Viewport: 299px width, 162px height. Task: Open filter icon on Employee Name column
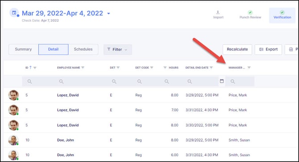[83, 68]
